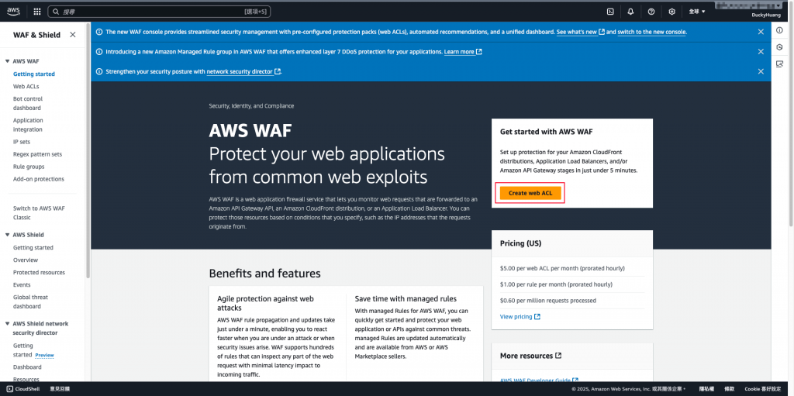Close the WAF & Shield side navigation
The image size is (794, 396).
73,34
